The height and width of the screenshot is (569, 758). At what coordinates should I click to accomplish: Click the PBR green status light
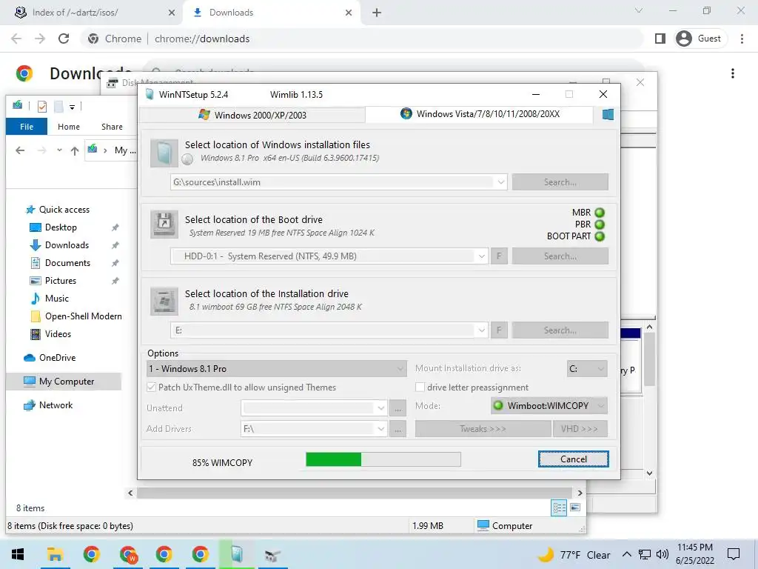600,224
